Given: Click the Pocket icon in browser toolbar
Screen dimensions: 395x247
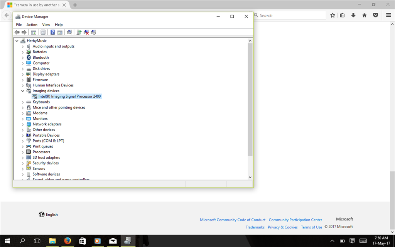Looking at the screenshot, I should click(376, 15).
